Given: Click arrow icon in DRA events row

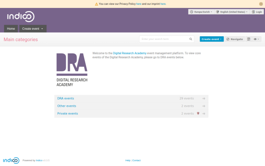Looking at the screenshot, I should coord(204,98).
